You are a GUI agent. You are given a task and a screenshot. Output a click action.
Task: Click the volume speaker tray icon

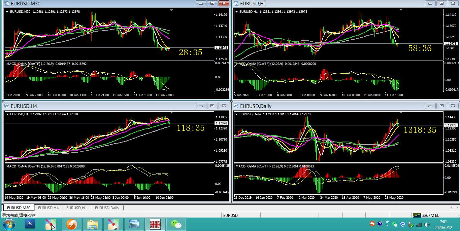click(427, 224)
